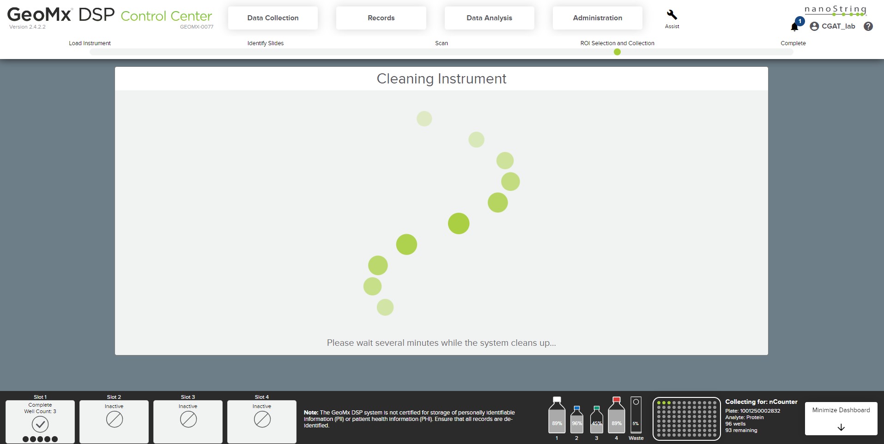Click the Slot 4 inactive icon

(x=262, y=419)
